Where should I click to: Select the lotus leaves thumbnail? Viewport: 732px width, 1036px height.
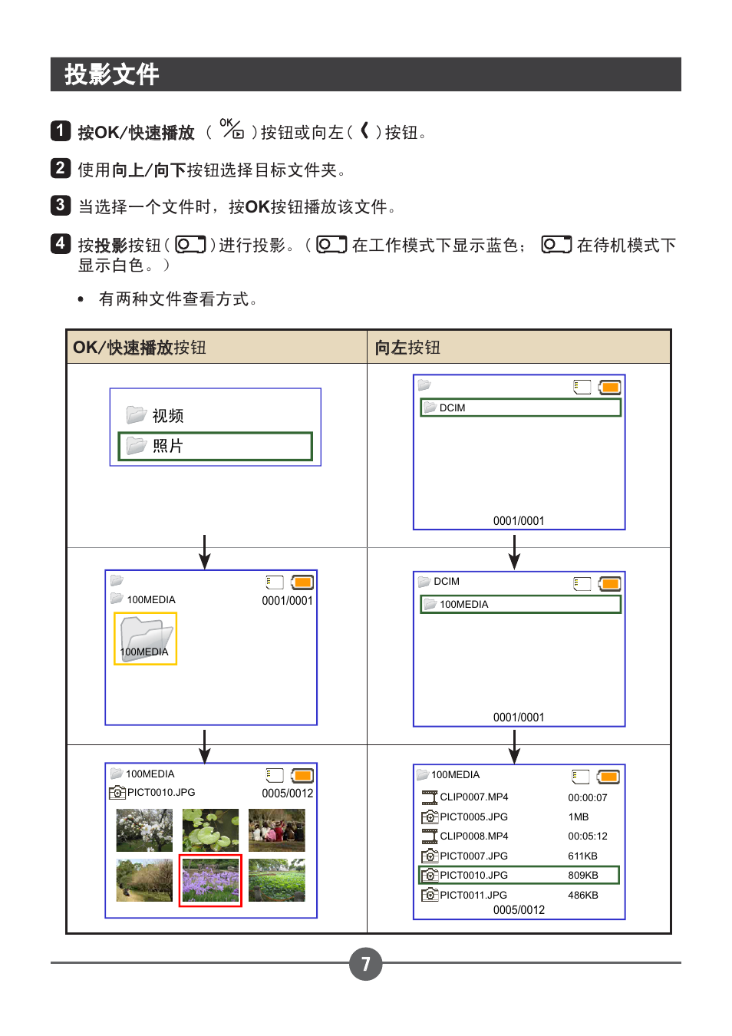(x=210, y=830)
